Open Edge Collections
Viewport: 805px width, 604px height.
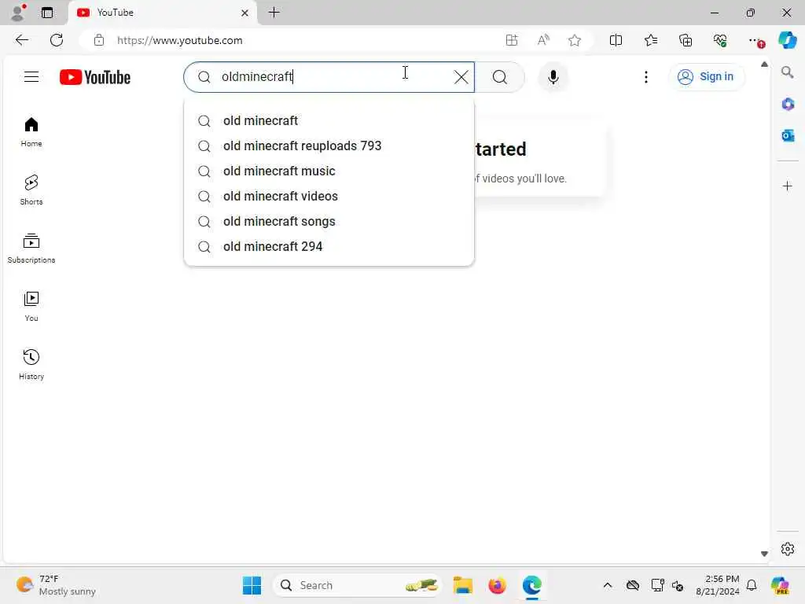(686, 41)
